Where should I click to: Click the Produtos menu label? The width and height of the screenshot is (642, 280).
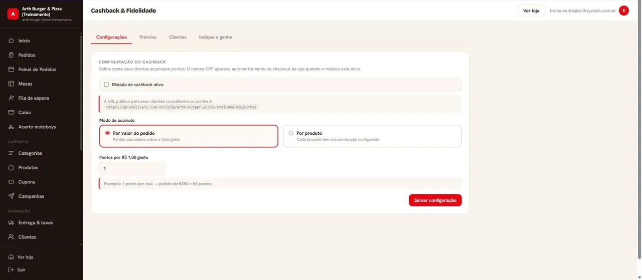tap(28, 167)
